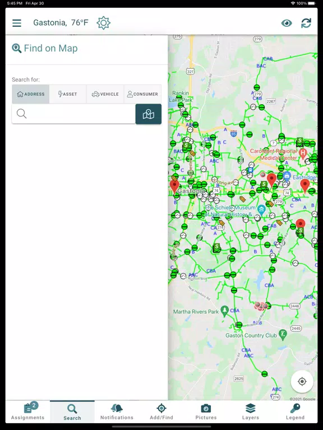323x430 pixels.
Task: Select the Consumer search type
Action: coord(142,94)
